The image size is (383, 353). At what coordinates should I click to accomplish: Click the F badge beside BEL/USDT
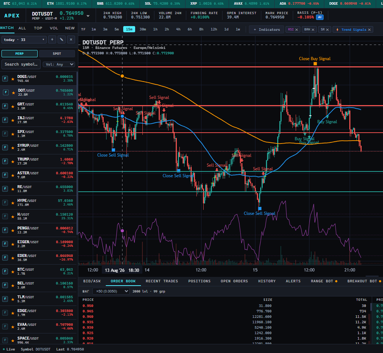tap(5, 285)
